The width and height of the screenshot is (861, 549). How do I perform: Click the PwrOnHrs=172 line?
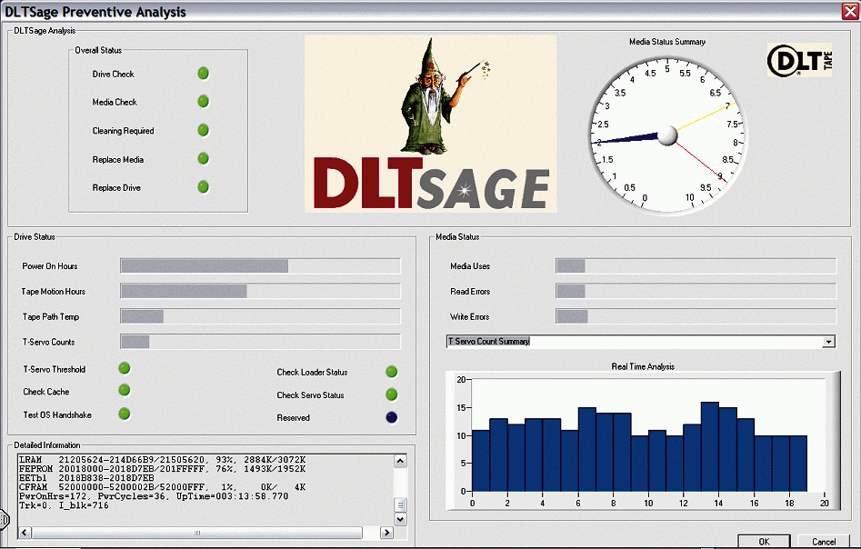click(x=154, y=496)
